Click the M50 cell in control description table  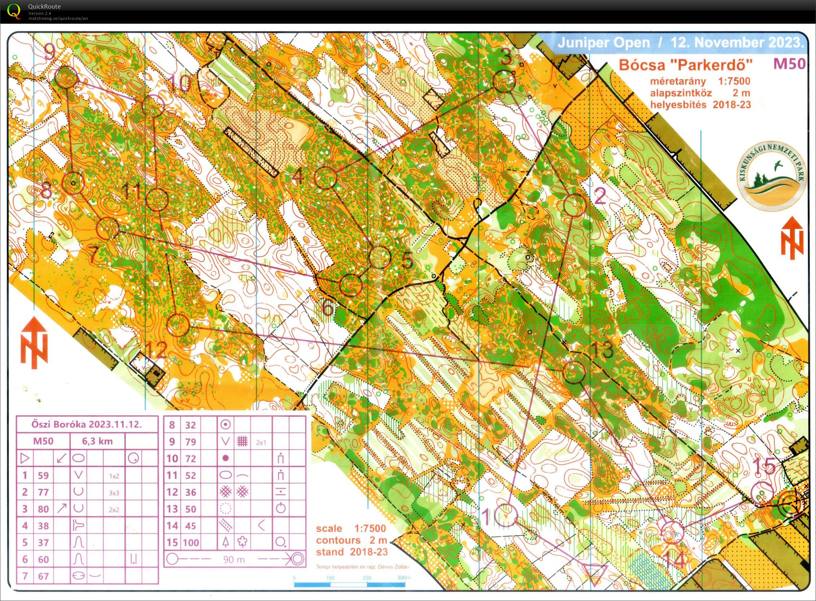point(43,441)
